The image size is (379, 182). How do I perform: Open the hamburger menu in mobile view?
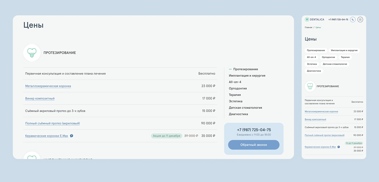click(360, 19)
